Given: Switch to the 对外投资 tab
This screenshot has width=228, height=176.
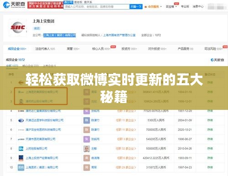Looking at the screenshot, I should (x=157, y=49).
